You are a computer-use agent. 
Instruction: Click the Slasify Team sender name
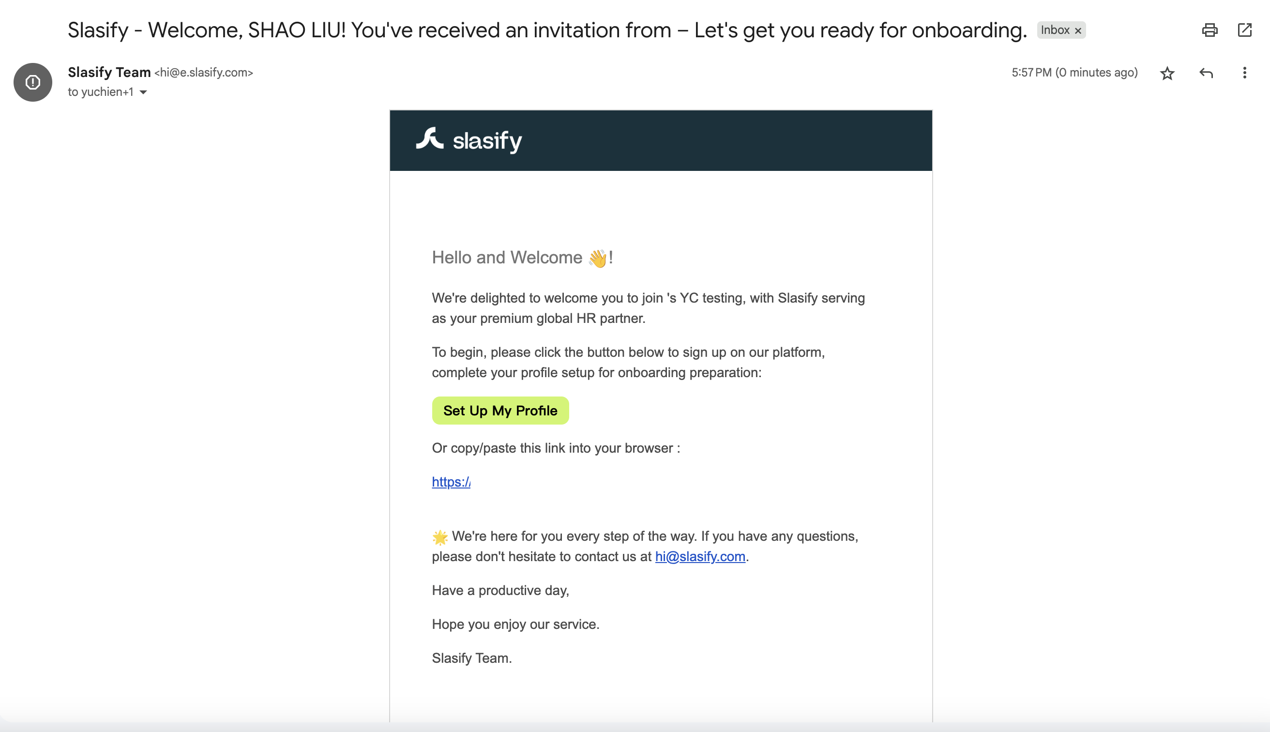pos(109,73)
